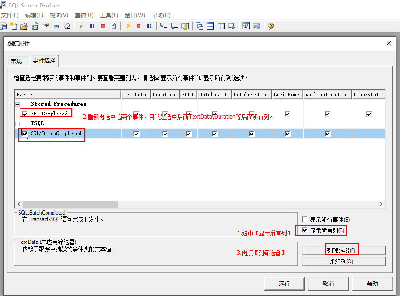Tile windows horizontally via the toolbar icon
Image resolution: width=400 pixels, height=296 pixels.
(x=210, y=26)
